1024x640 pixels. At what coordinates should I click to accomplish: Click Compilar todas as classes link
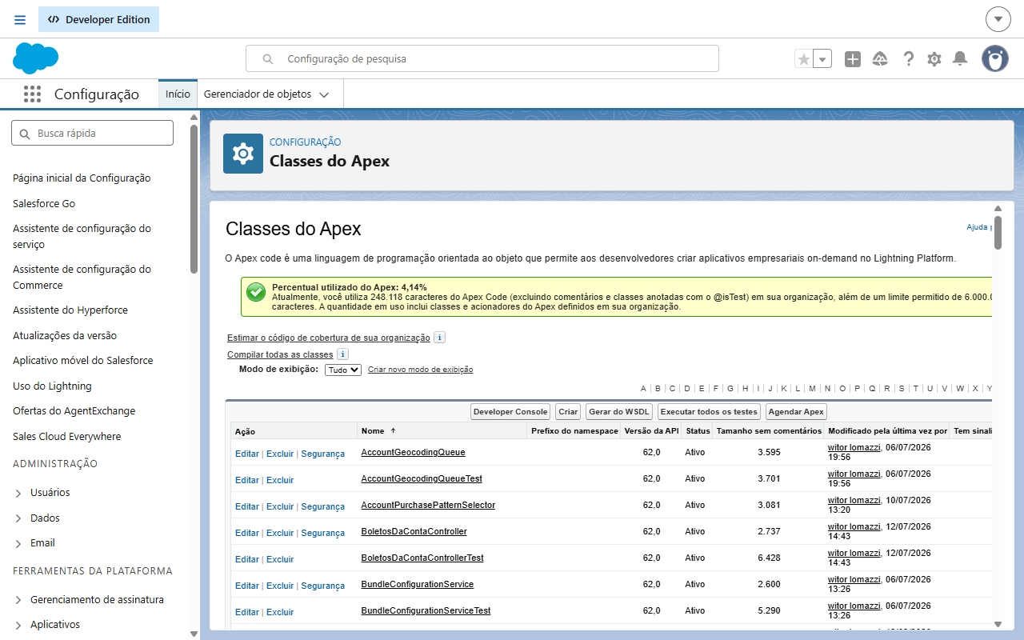point(280,354)
